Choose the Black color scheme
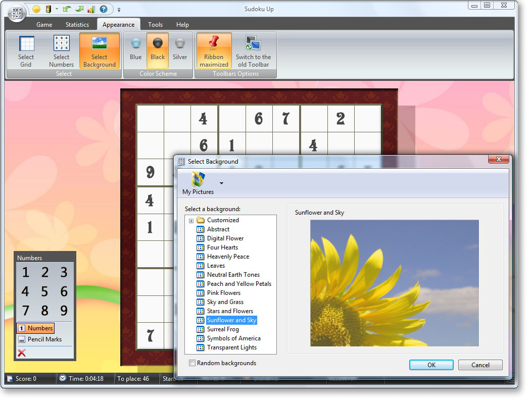The height and width of the screenshot is (402, 530). click(158, 51)
